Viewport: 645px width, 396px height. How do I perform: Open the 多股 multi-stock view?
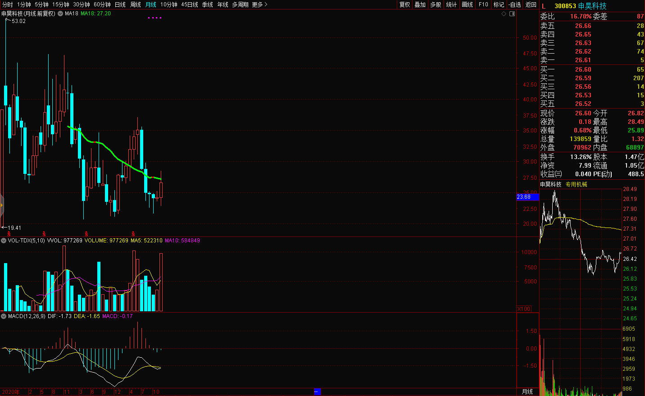click(x=436, y=5)
